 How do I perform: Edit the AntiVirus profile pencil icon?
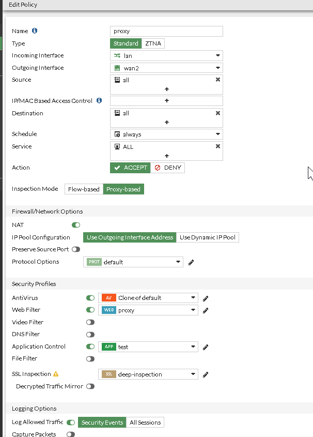point(206,298)
